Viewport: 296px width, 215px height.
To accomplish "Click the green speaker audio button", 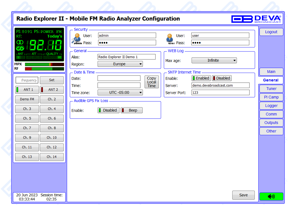I will tap(271, 196).
